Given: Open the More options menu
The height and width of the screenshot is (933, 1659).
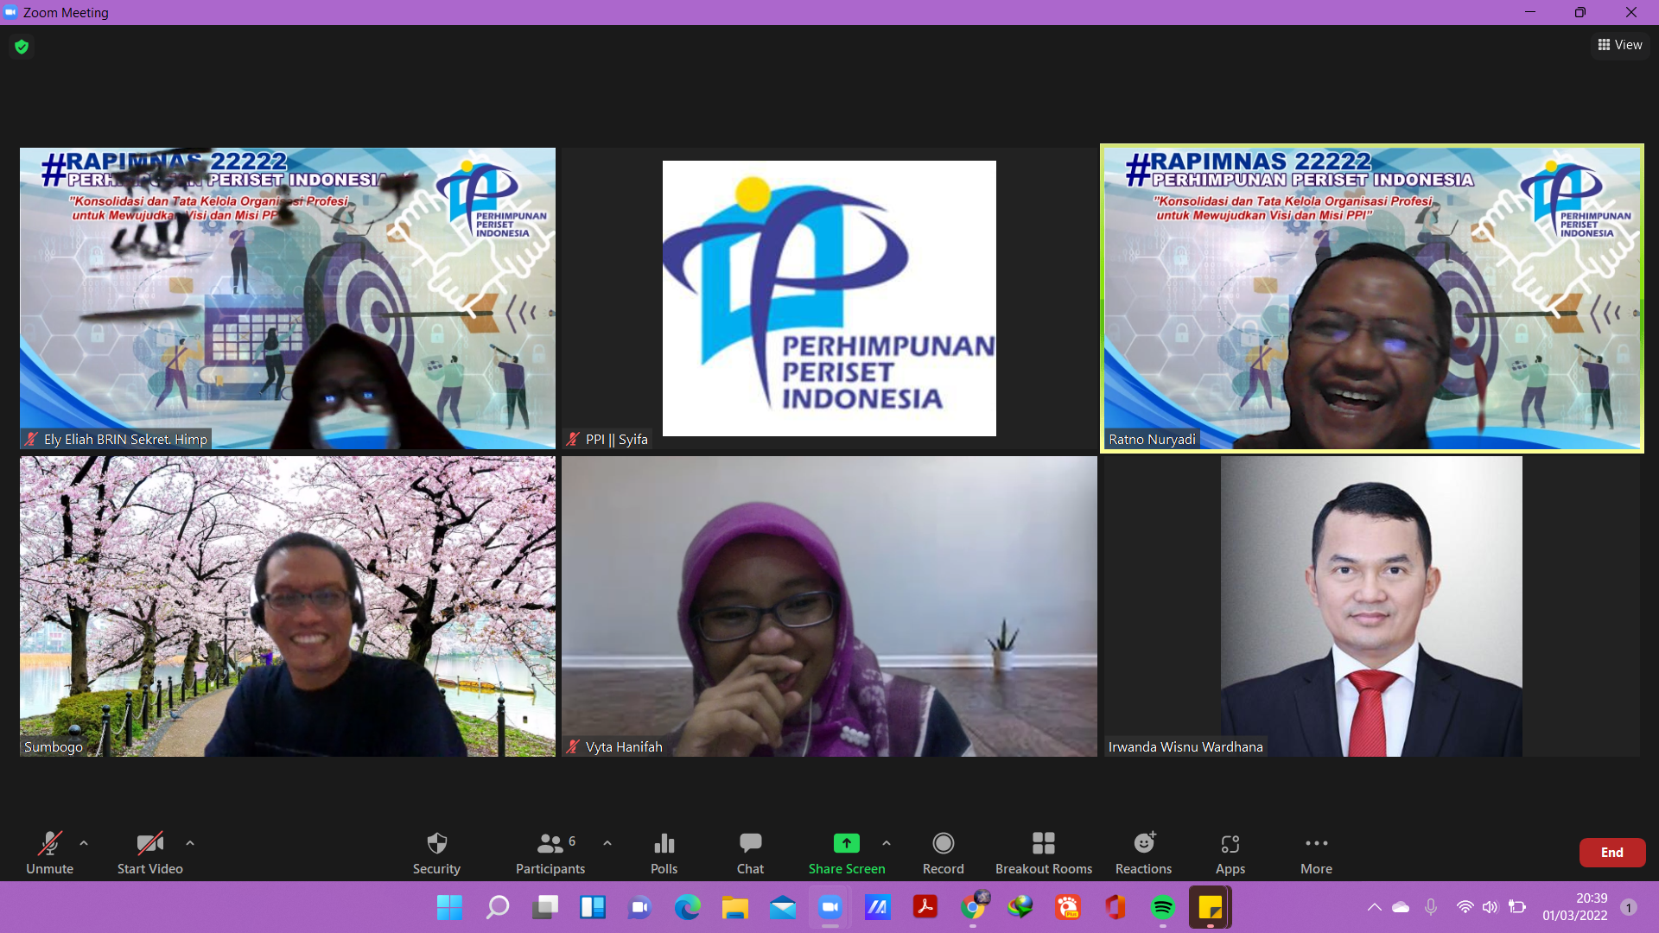Looking at the screenshot, I should pos(1316,853).
